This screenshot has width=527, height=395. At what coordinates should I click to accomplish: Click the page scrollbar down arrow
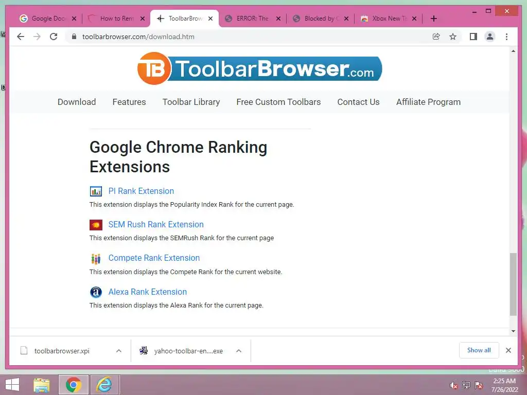pyautogui.click(x=513, y=331)
